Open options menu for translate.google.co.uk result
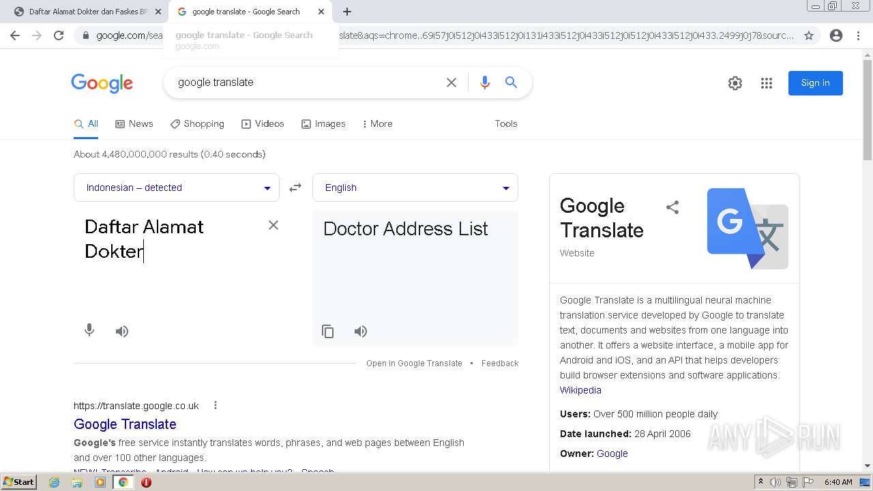 216,405
